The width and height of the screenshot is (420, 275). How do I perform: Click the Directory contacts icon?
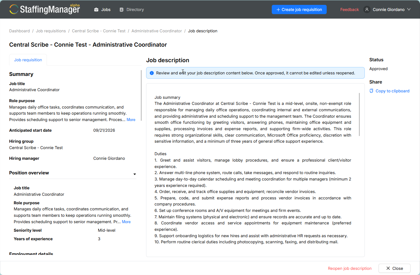122,10
